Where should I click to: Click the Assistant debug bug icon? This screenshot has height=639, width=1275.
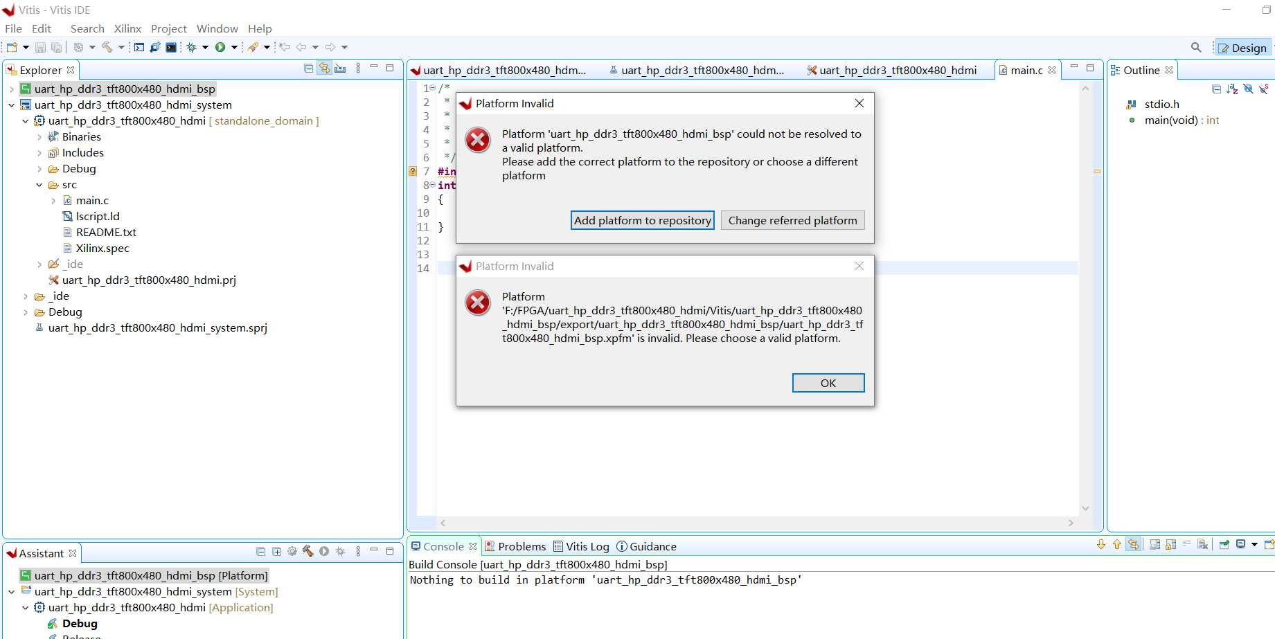(340, 552)
